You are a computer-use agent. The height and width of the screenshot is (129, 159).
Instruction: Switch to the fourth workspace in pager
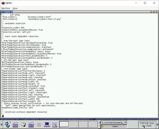click(93, 124)
